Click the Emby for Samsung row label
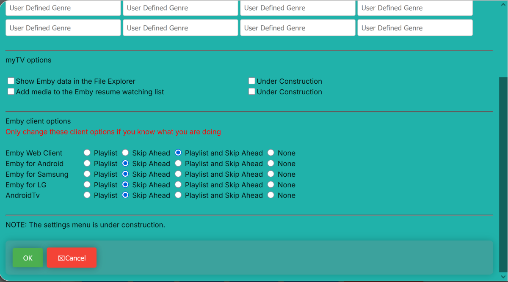Screen dimensions: 508x282 coord(37,174)
